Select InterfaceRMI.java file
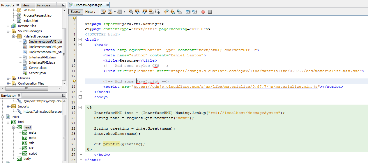This screenshot has width=368, height=163. [x=42, y=62]
